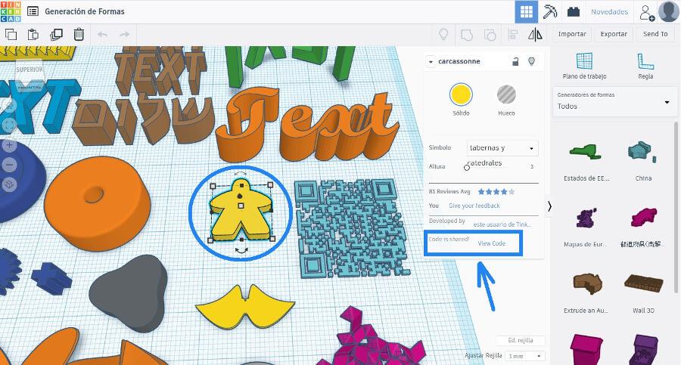
Task: Open the Símbolo dropdown
Action: (502, 148)
